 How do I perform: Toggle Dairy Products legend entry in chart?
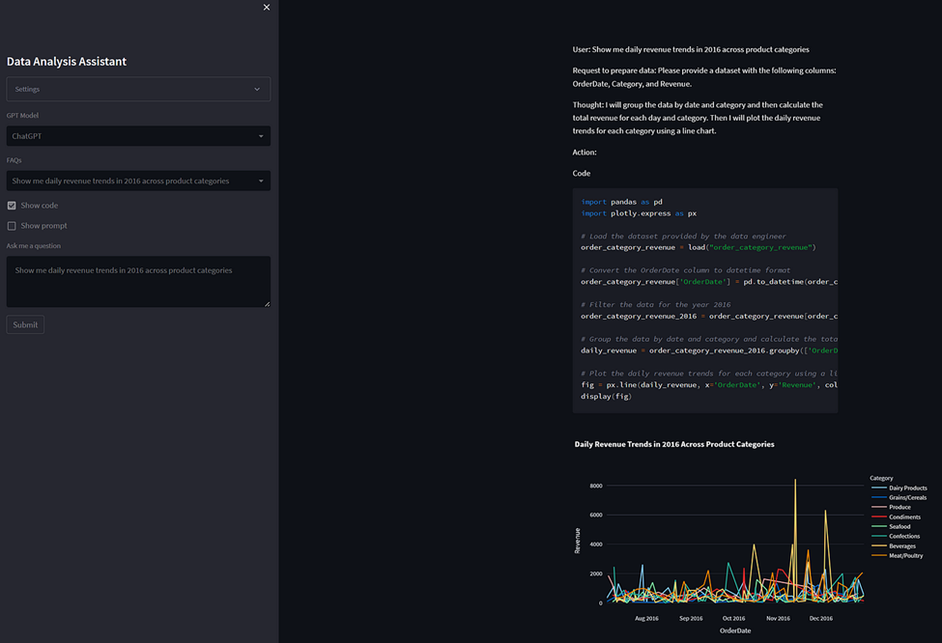(x=899, y=489)
